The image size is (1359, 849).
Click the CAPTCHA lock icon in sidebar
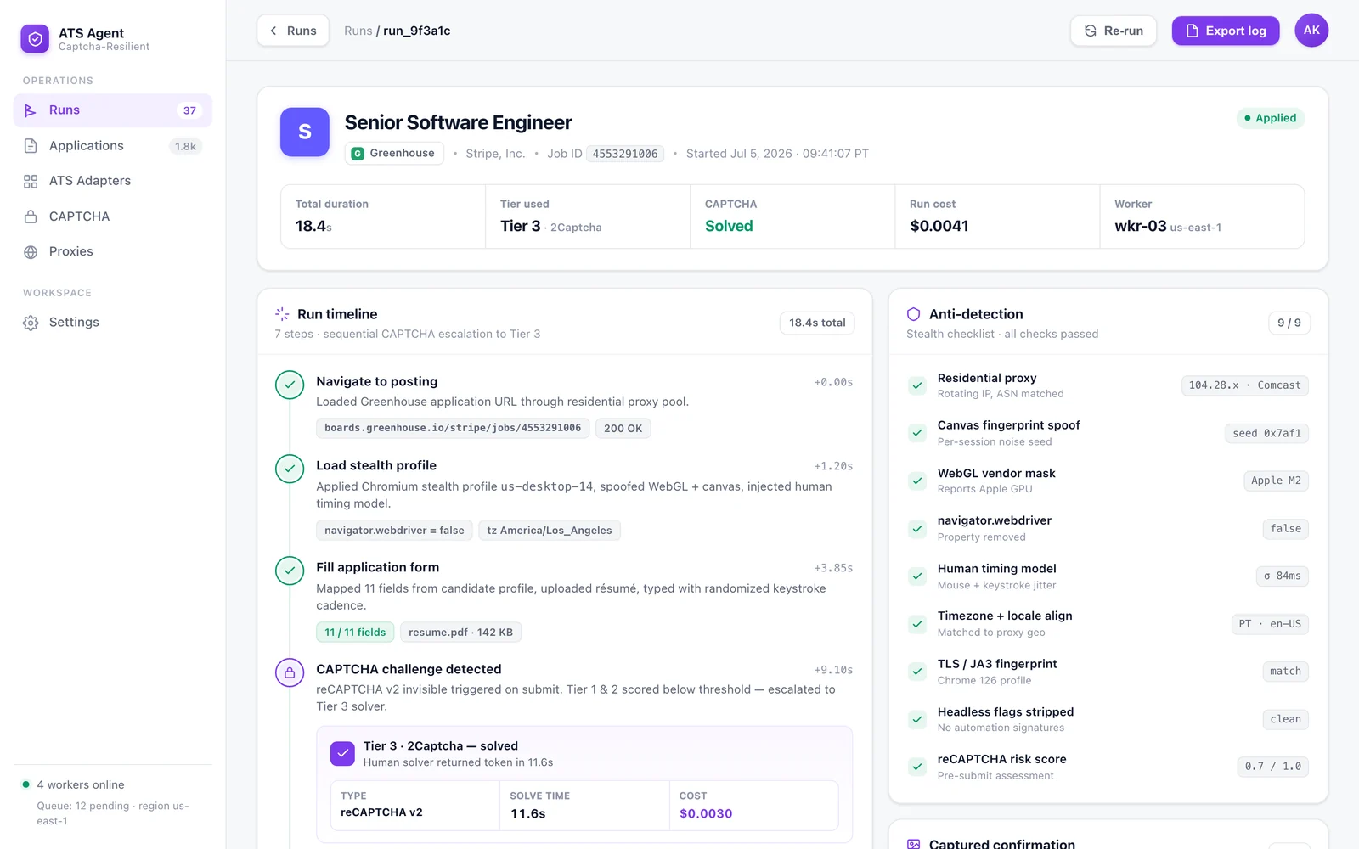31,216
